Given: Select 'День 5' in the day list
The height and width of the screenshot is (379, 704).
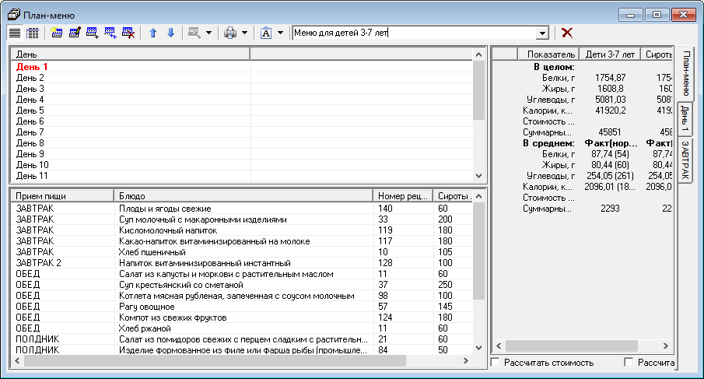Looking at the screenshot, I should coord(30,111).
